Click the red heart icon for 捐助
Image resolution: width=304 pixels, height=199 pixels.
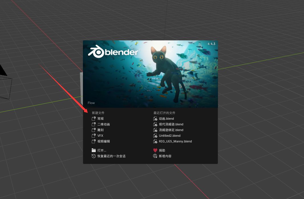tap(155, 150)
